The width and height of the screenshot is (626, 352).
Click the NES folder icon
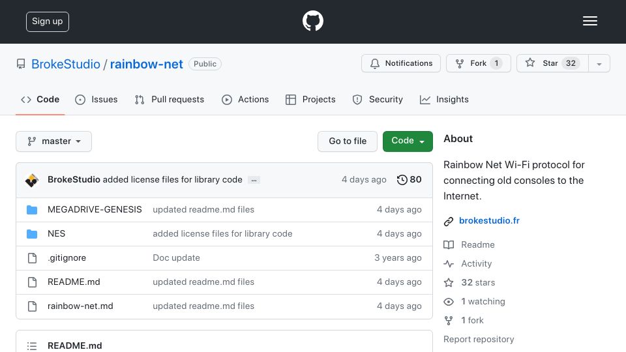[32, 234]
